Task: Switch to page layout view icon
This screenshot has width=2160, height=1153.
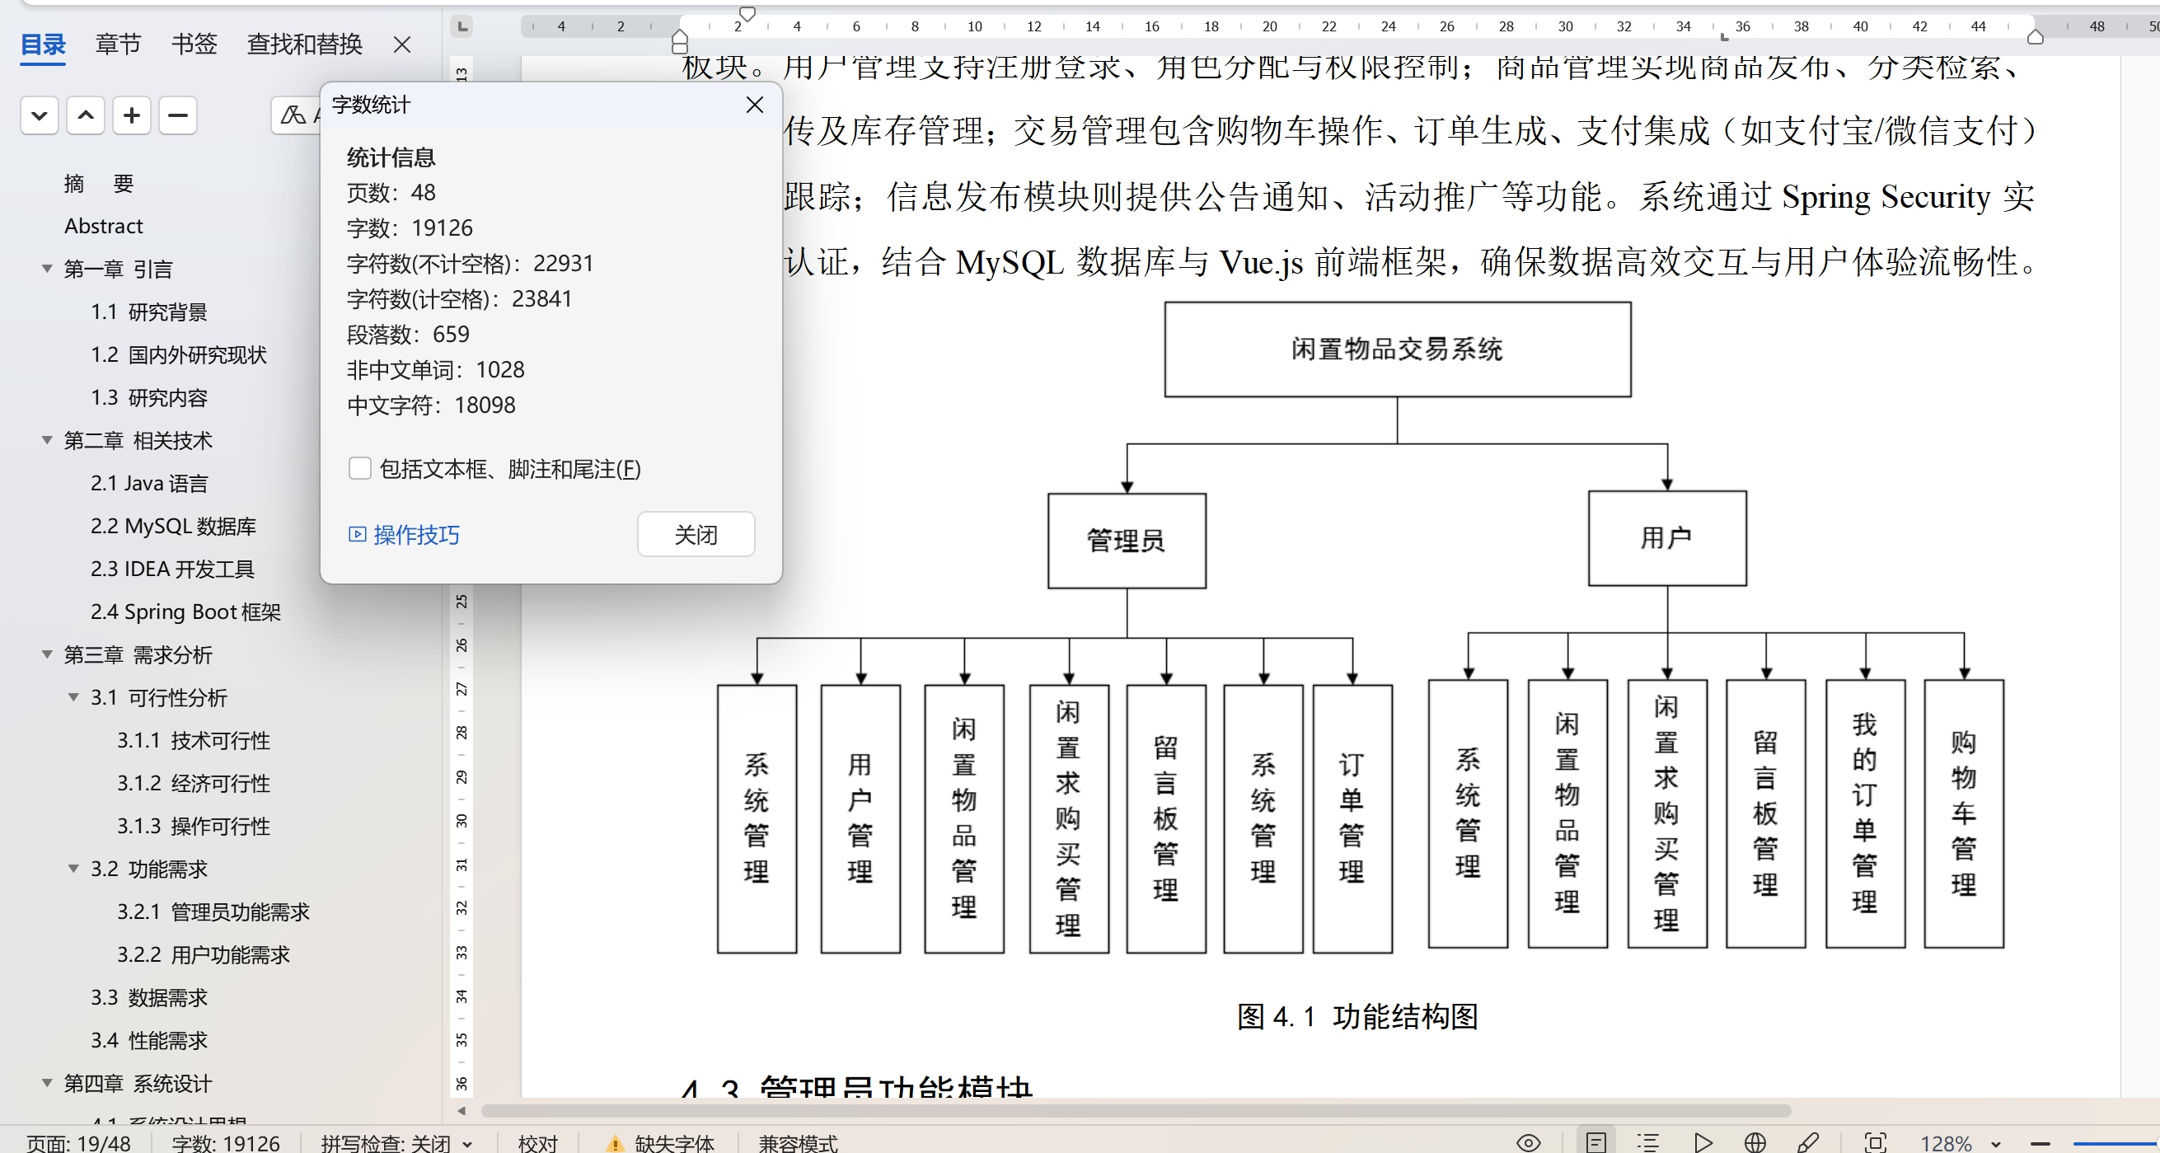Action: pos(1595,1142)
